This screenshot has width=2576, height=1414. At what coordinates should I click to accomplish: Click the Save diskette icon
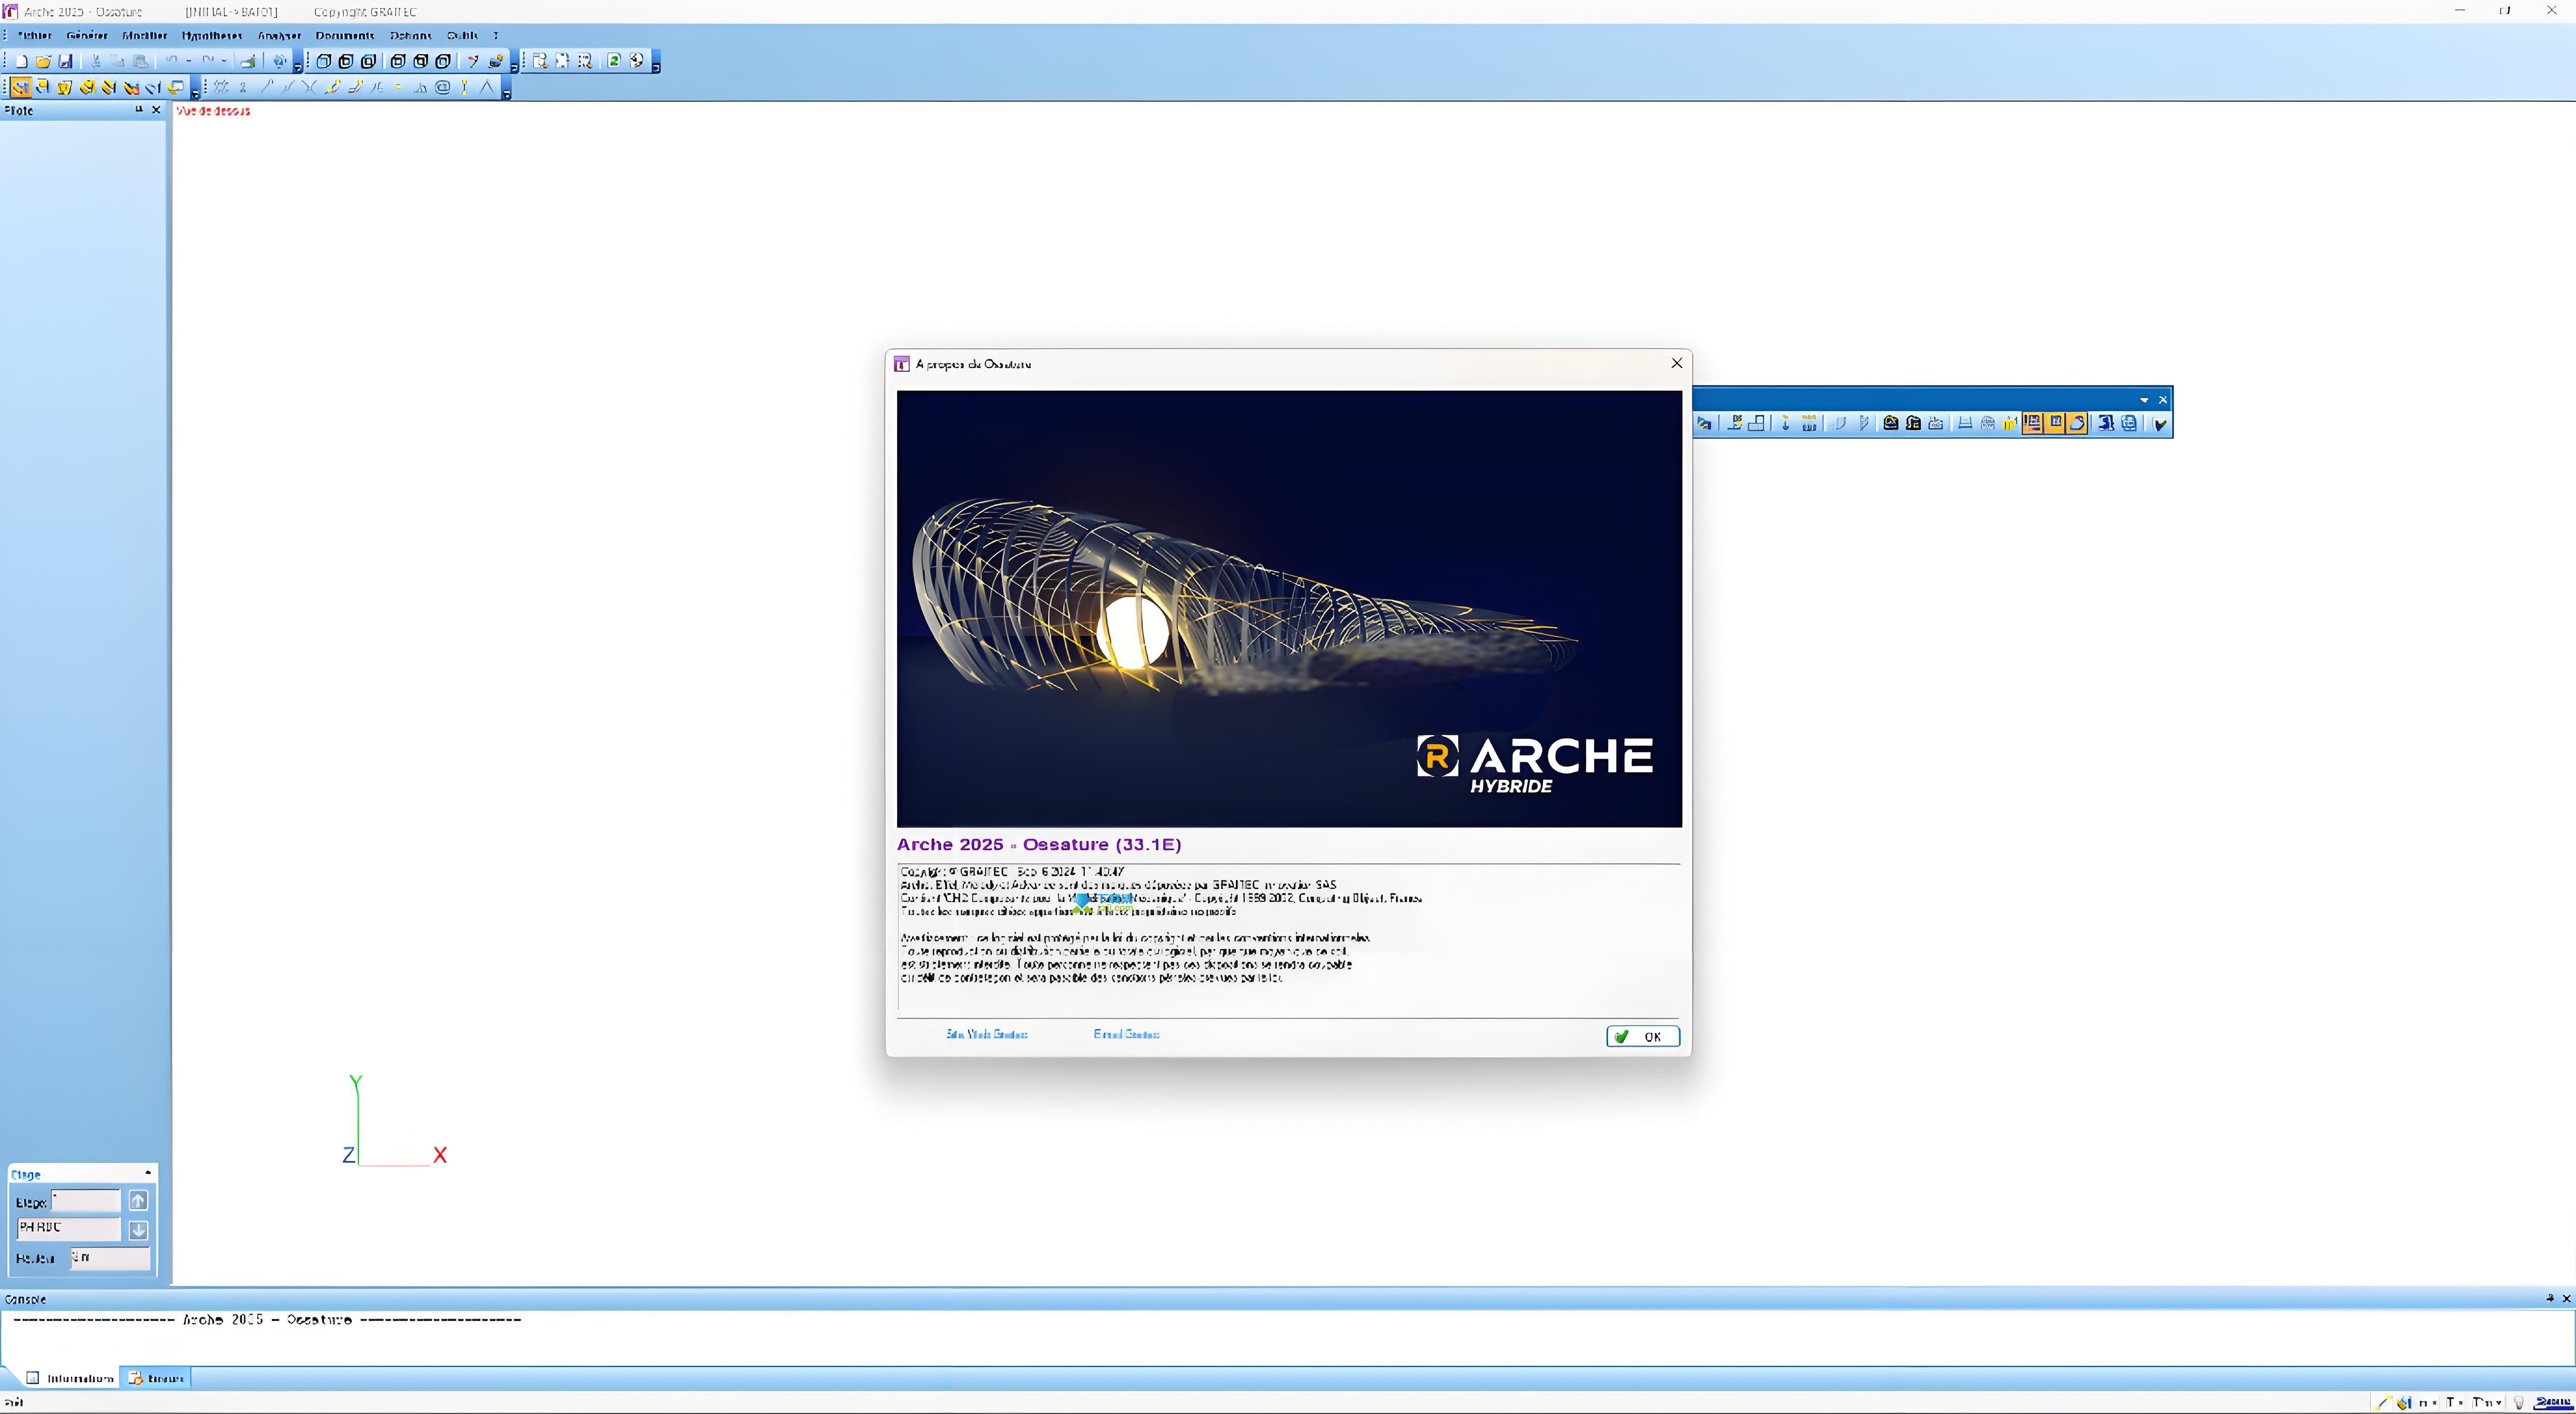coord(66,61)
